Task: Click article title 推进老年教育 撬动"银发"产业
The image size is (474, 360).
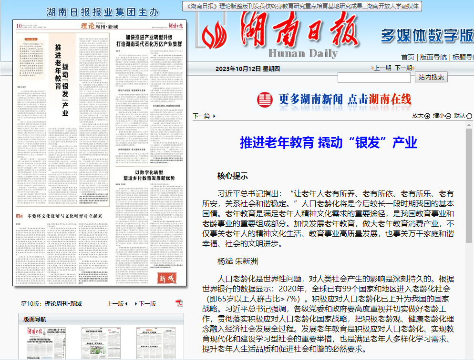Action: click(328, 142)
